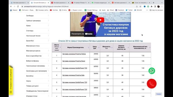Open the Экомерс сайты bookmark folder
173x97 pixels.
[x=42, y=10]
